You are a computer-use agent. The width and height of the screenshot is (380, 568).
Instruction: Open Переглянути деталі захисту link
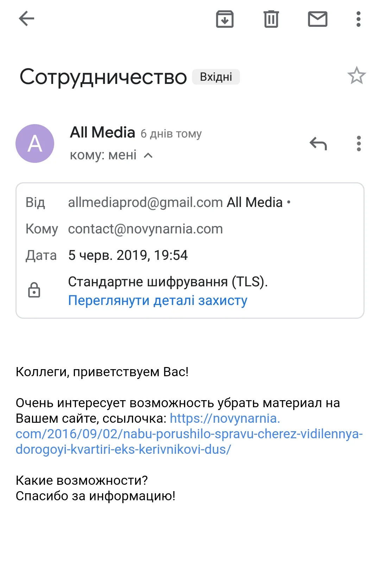(x=158, y=300)
